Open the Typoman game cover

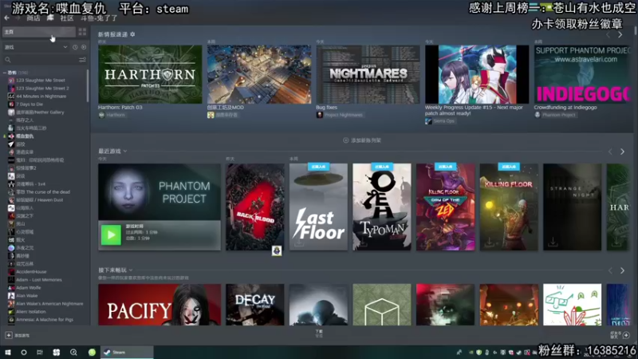click(x=382, y=207)
